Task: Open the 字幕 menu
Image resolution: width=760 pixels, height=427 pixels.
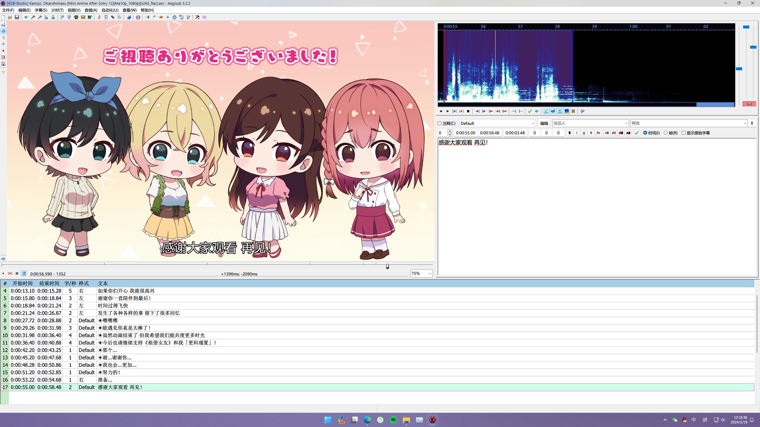Action: pos(41,10)
